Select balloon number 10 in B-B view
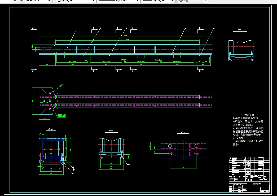The width and height of the screenshot is (277, 196). pyautogui.click(x=129, y=164)
